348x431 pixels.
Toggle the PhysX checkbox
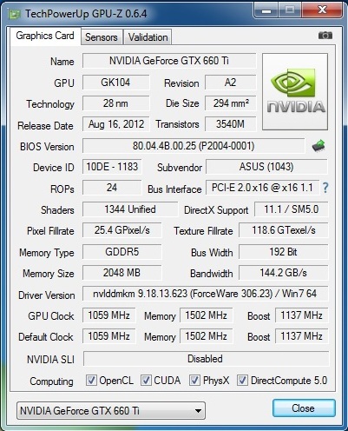[194, 380]
